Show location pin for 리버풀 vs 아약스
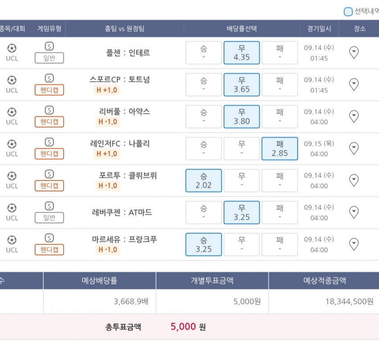 click(354, 117)
